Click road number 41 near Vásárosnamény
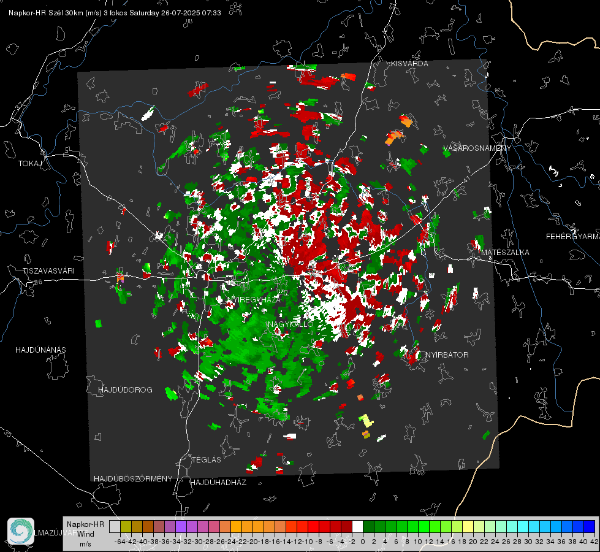This screenshot has width=600, height=552. pos(466,179)
